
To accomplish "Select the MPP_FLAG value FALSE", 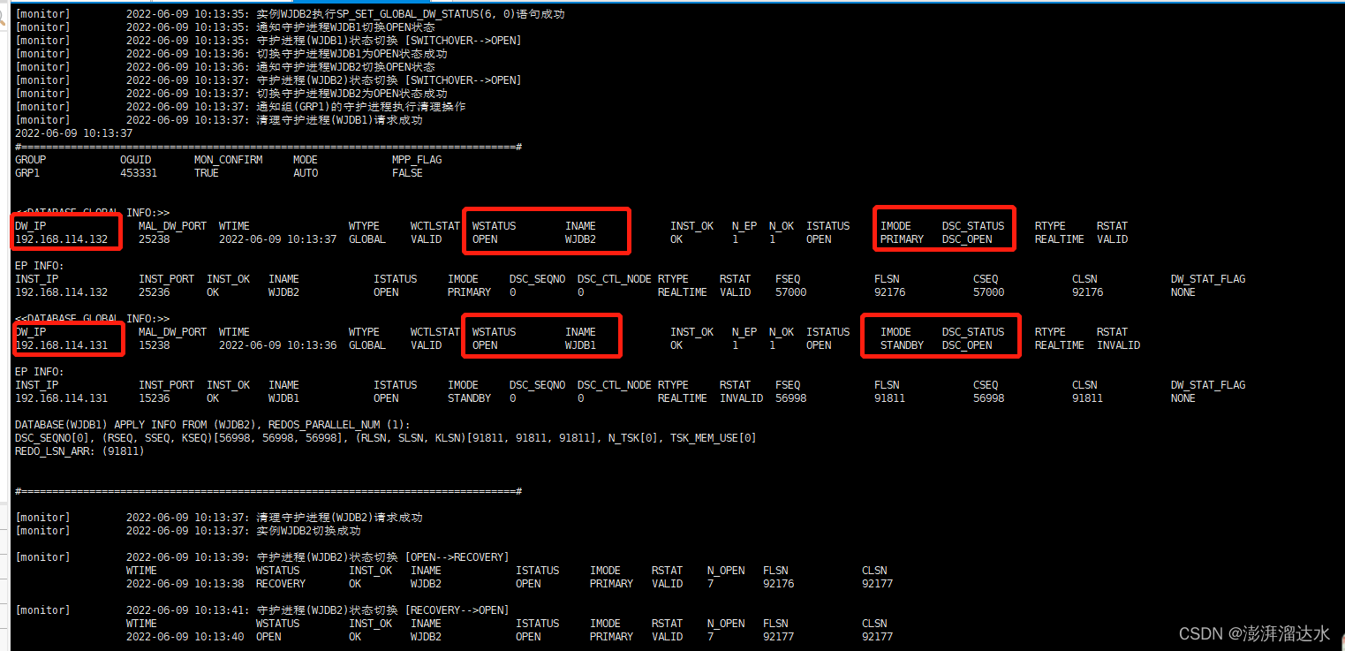I will click(x=407, y=173).
